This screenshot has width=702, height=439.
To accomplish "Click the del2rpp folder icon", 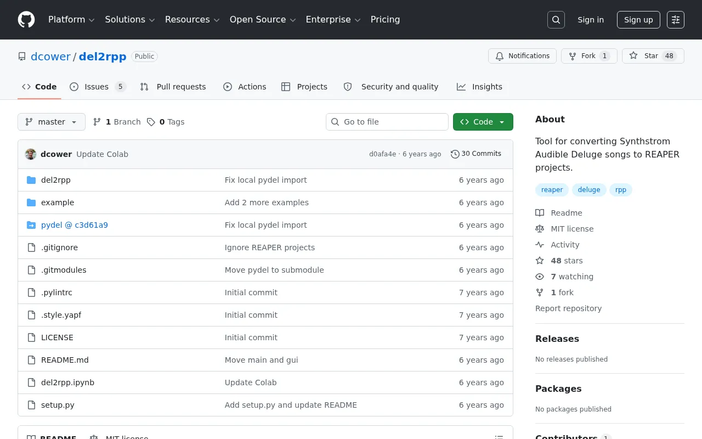I will (31, 180).
